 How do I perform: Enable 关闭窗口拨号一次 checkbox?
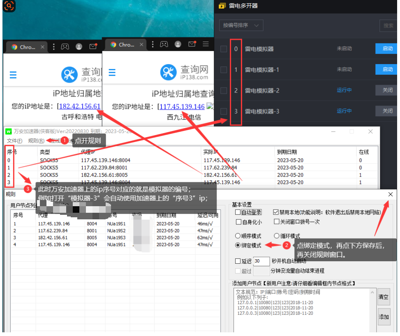click(x=276, y=221)
